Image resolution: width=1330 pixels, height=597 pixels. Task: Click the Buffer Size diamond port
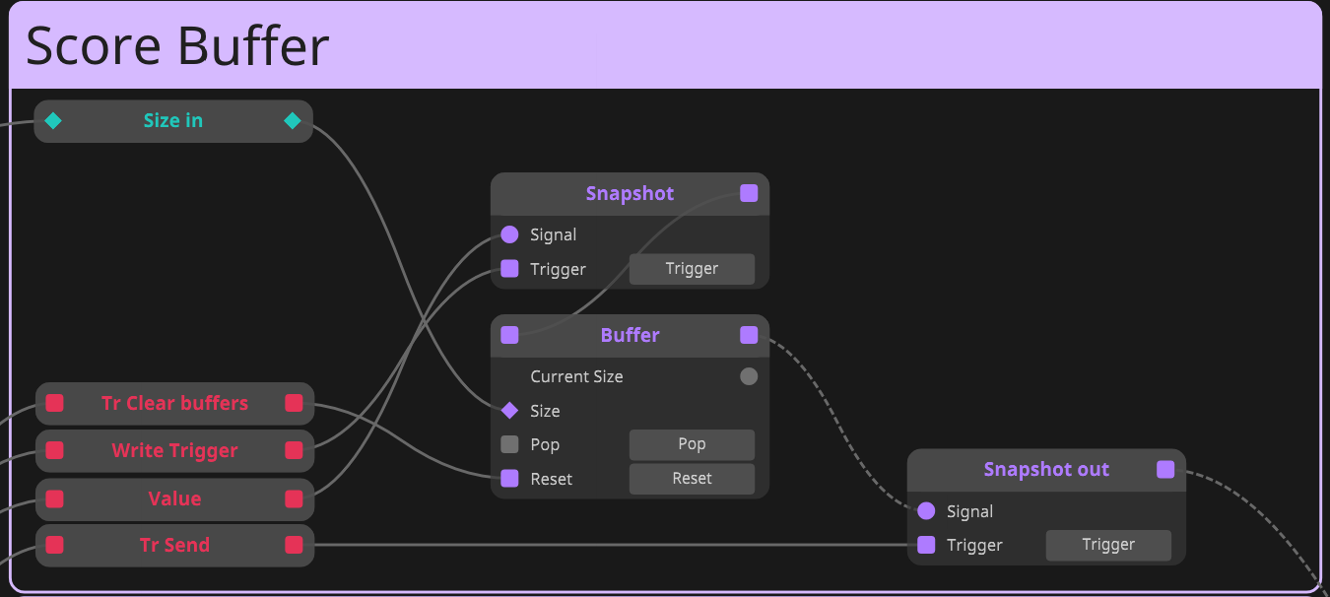click(x=509, y=411)
